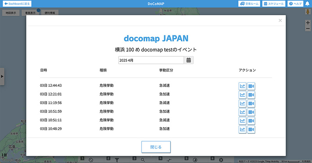Viewport: 312px width, 163px height.
Task: Open the ヘルプ help menu
Action: tap(295, 4)
